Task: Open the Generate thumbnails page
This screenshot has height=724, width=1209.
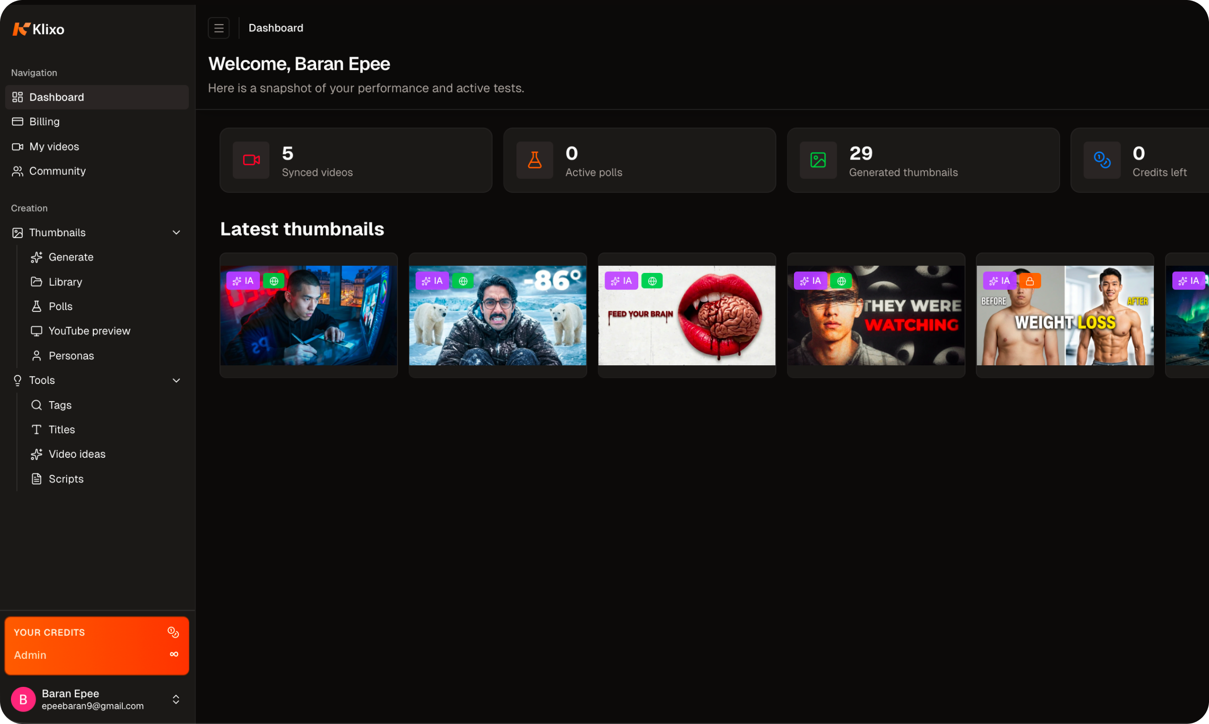Action: (71, 257)
